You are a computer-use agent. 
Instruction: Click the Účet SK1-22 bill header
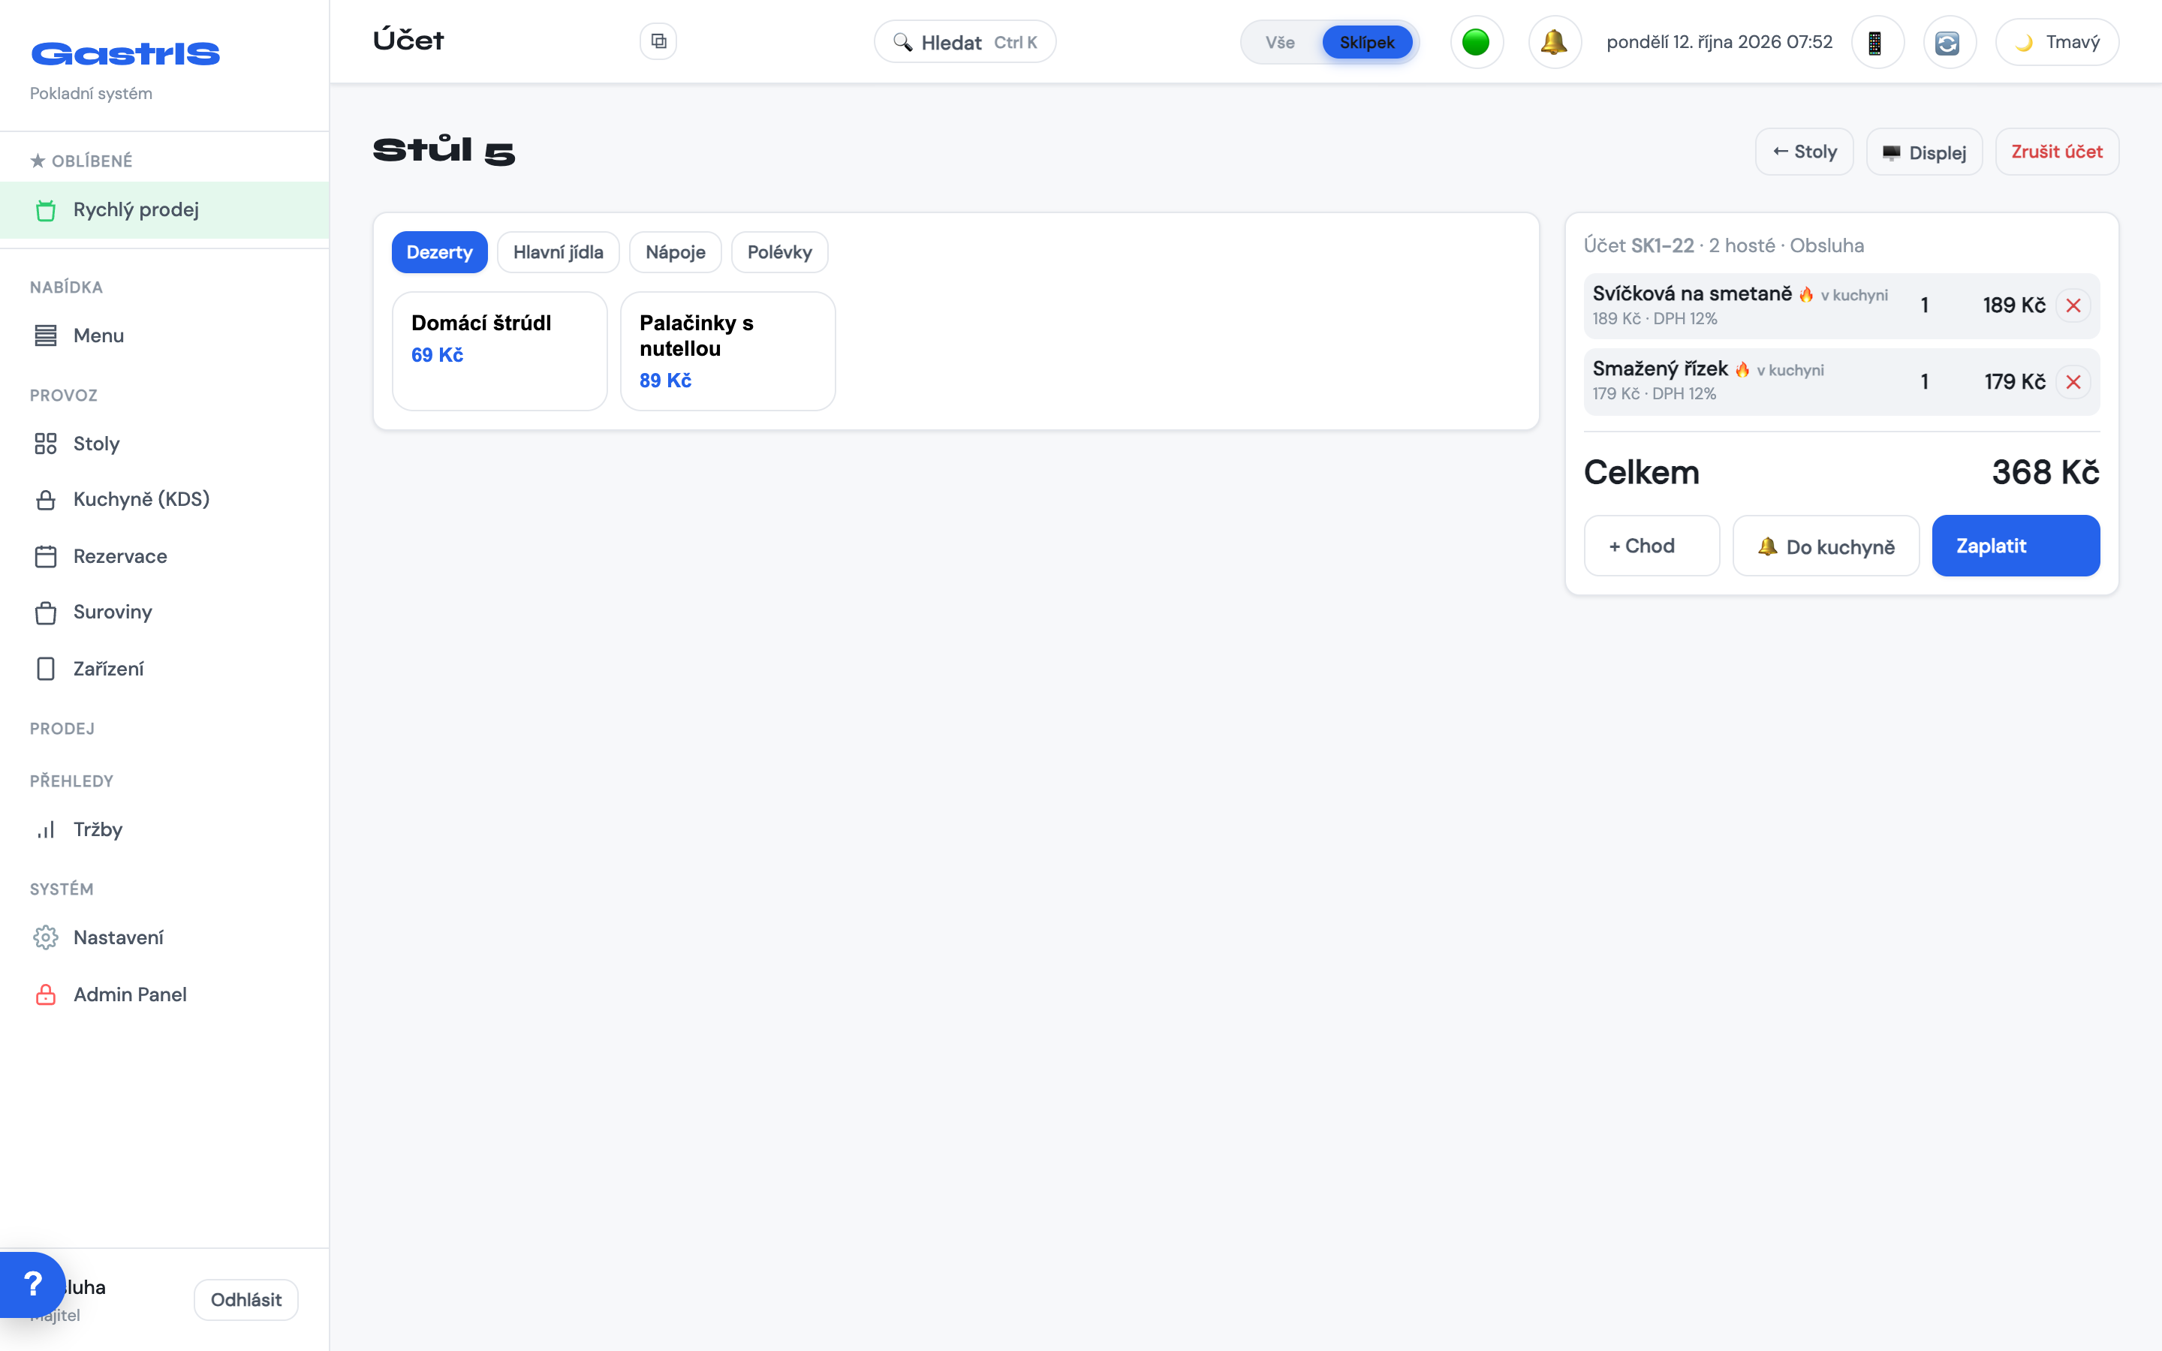(1724, 245)
